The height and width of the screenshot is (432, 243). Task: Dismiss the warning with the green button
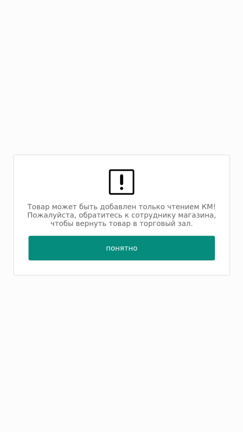[121, 248]
